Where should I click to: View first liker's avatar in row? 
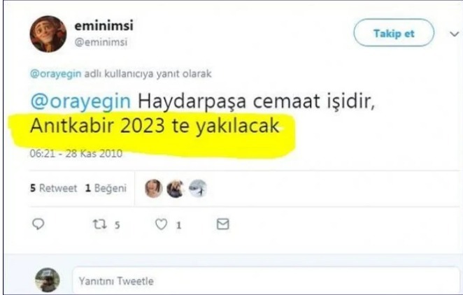coord(154,188)
